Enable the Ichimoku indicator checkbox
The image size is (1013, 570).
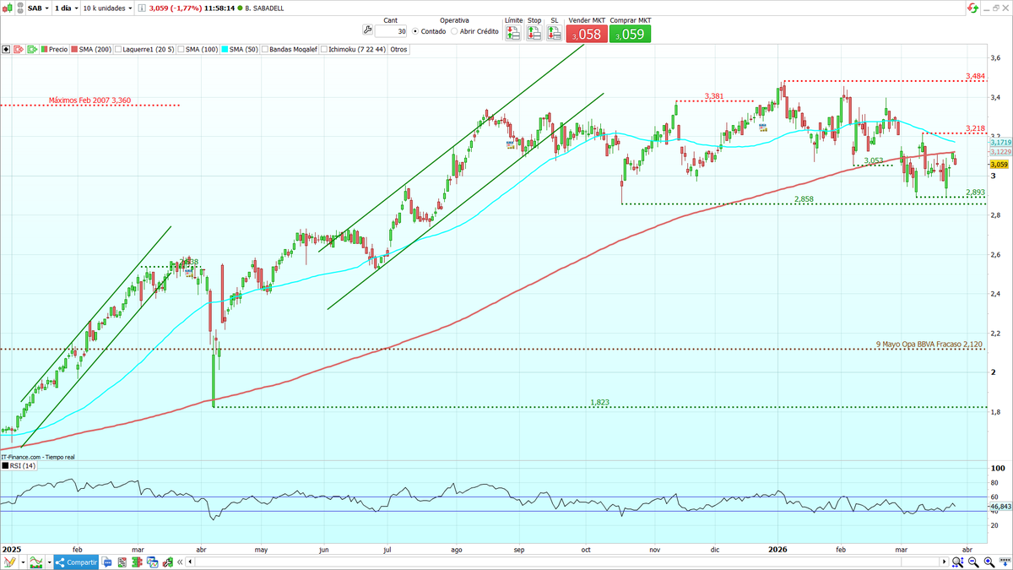pyautogui.click(x=323, y=49)
